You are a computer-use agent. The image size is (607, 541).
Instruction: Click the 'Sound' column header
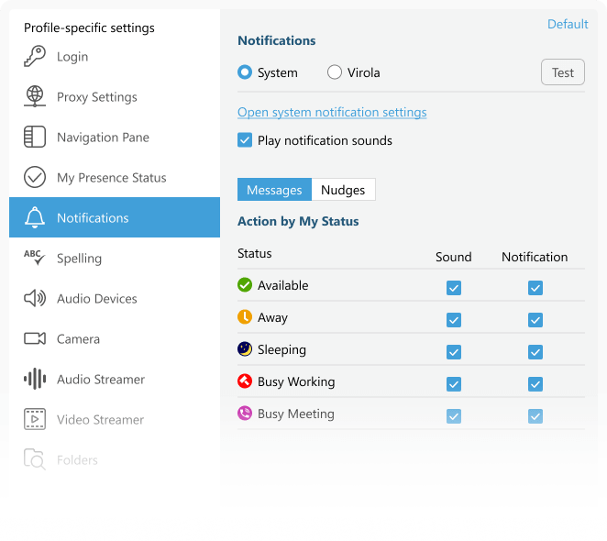click(x=454, y=257)
